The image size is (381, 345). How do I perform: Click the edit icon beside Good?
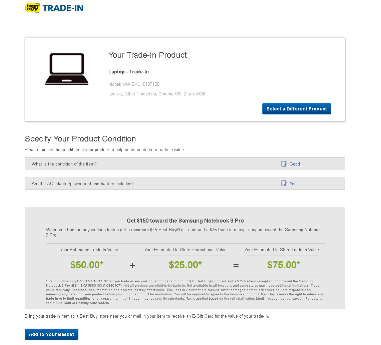coord(284,164)
